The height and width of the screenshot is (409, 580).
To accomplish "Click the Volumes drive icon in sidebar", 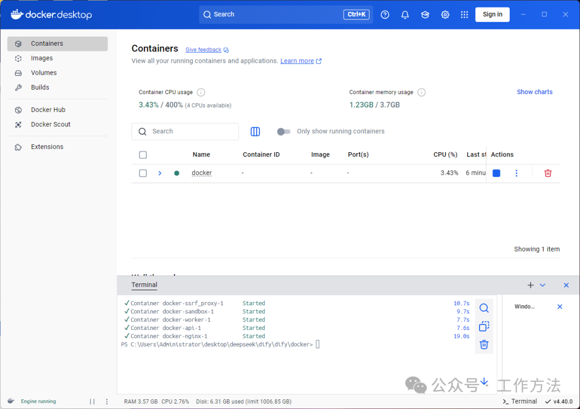I will [x=18, y=73].
